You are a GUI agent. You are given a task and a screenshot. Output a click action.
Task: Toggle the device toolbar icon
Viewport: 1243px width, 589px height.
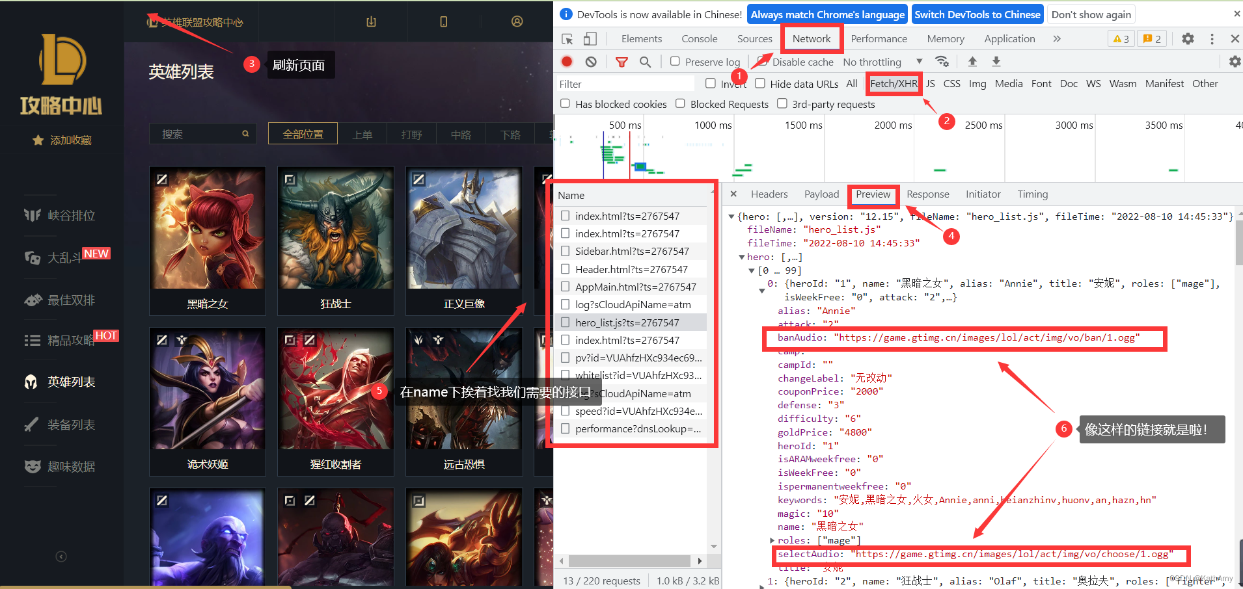590,39
